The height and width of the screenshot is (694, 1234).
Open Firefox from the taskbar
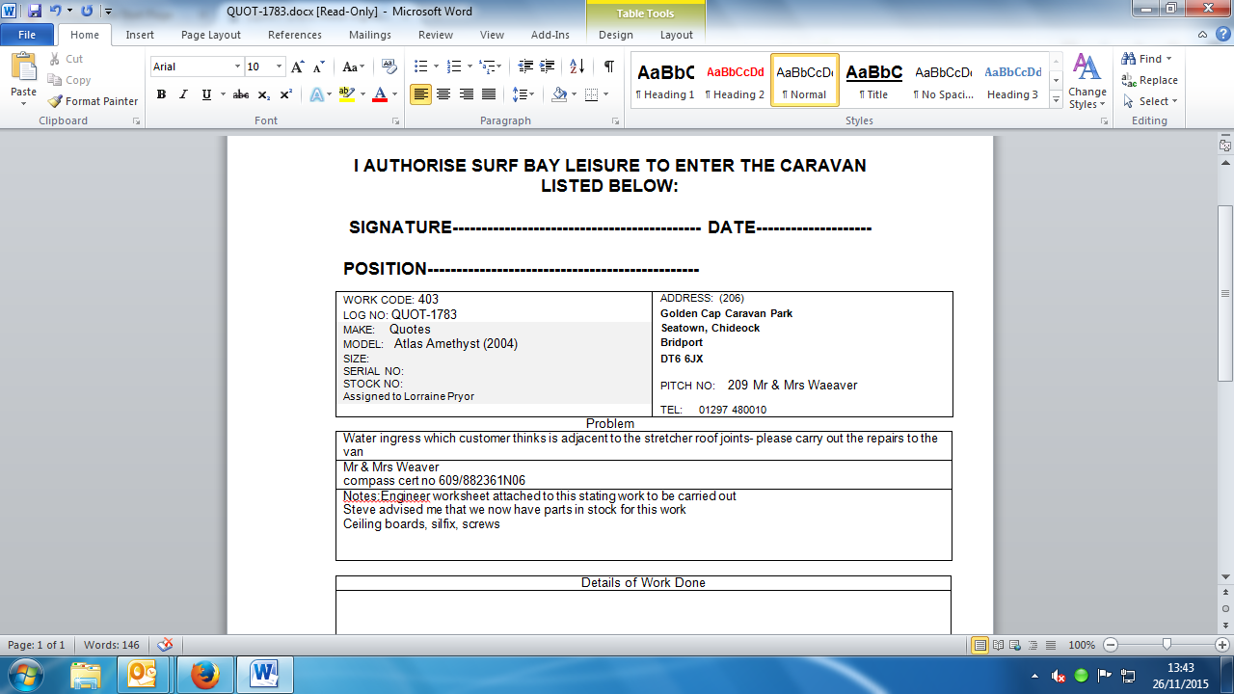204,674
